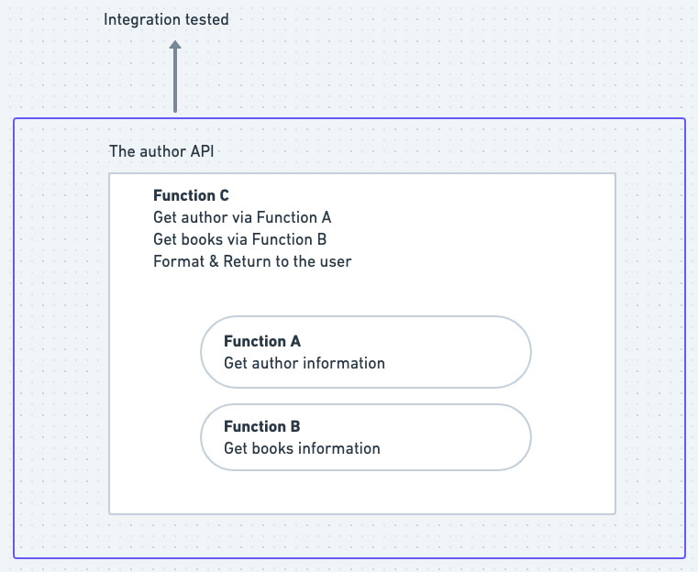Viewport: 698px width, 572px height.
Task: Select 'Get author via Function A' line
Action: (x=242, y=217)
